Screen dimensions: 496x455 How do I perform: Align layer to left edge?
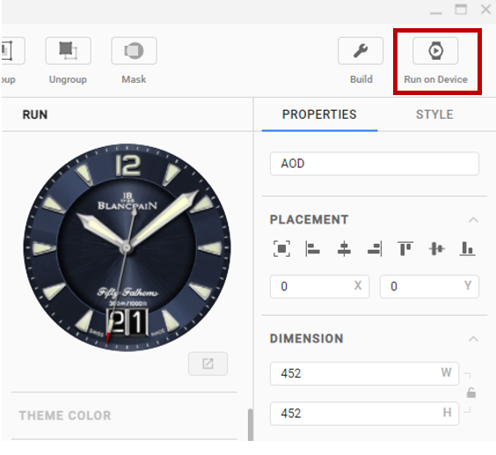pos(312,248)
